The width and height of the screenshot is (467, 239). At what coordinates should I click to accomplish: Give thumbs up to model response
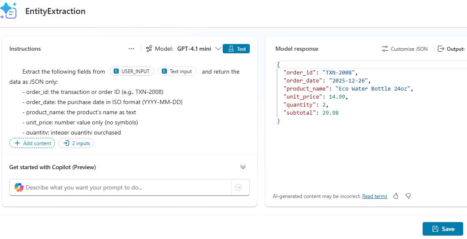(x=396, y=196)
